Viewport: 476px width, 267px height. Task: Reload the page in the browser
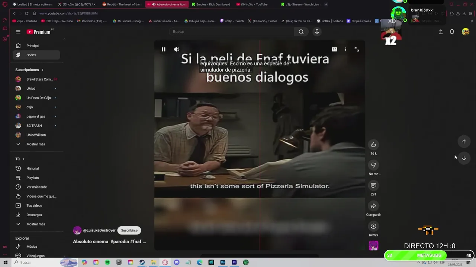27,13
